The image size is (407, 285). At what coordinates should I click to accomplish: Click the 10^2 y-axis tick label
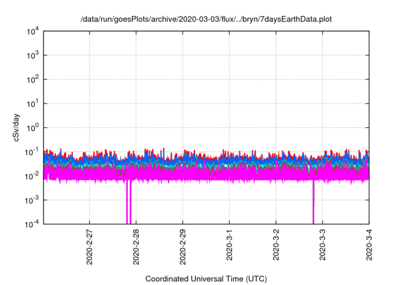click(x=33, y=80)
